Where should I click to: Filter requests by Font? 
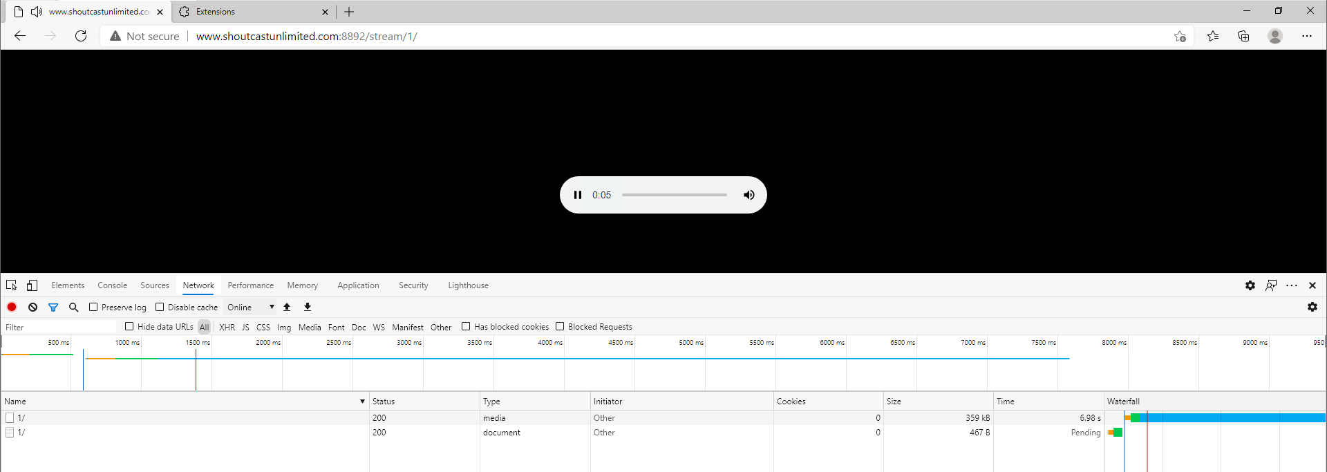(337, 327)
